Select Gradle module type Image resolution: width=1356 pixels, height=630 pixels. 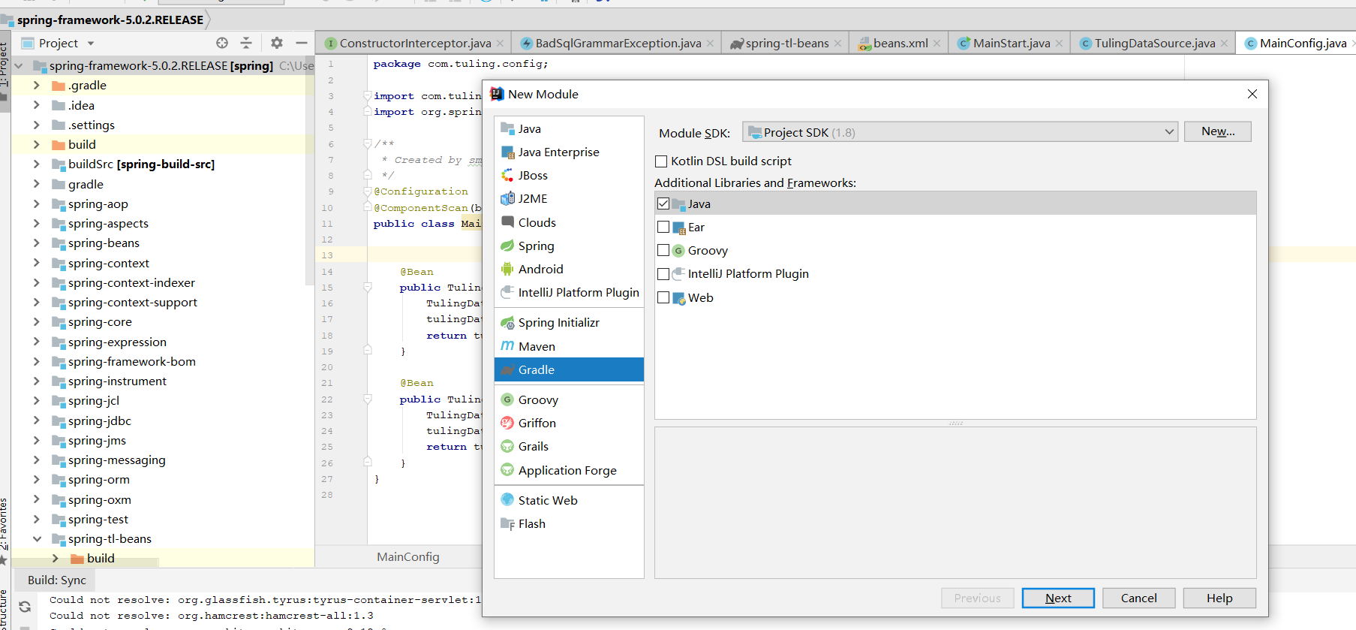[569, 369]
